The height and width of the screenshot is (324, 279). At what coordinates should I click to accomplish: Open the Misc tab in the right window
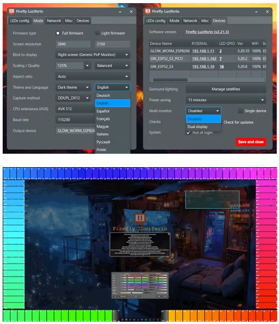click(x=205, y=21)
